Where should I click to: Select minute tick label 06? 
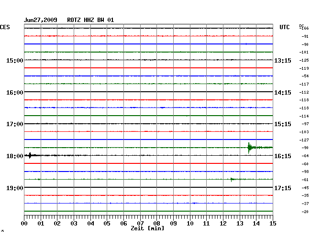point(123,223)
